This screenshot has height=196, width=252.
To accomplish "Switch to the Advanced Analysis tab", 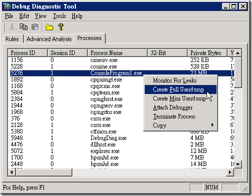I will [x=49, y=39].
